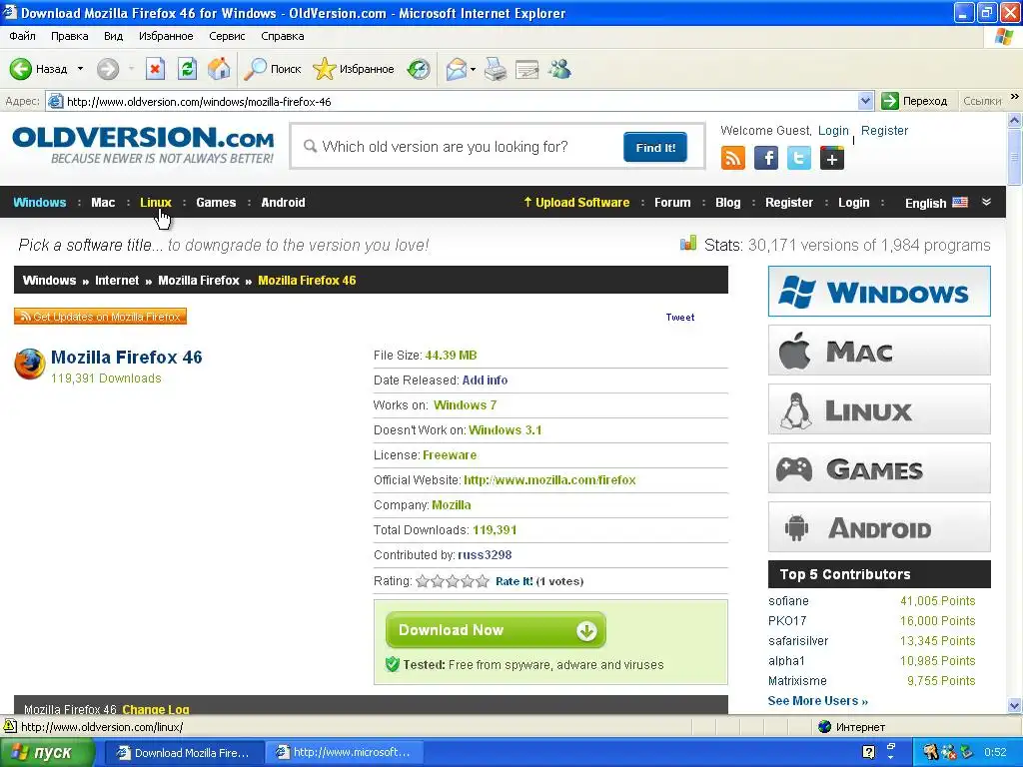Click the US flag next to English
This screenshot has height=767, width=1023.
[x=960, y=202]
